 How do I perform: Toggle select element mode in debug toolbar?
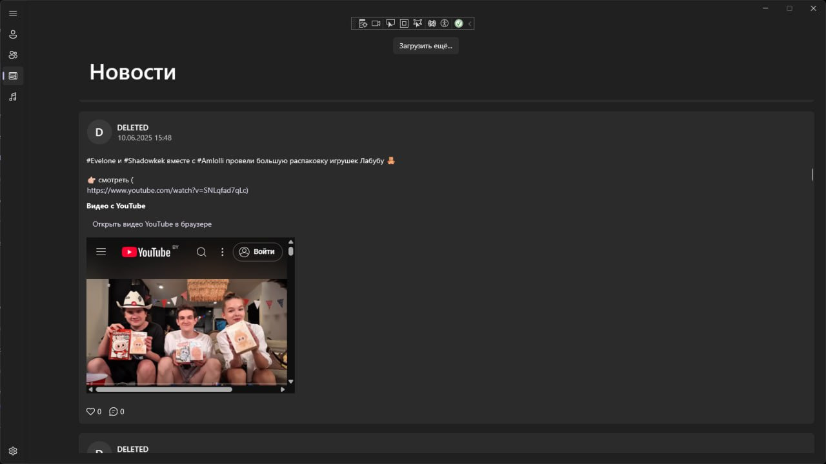(x=390, y=23)
